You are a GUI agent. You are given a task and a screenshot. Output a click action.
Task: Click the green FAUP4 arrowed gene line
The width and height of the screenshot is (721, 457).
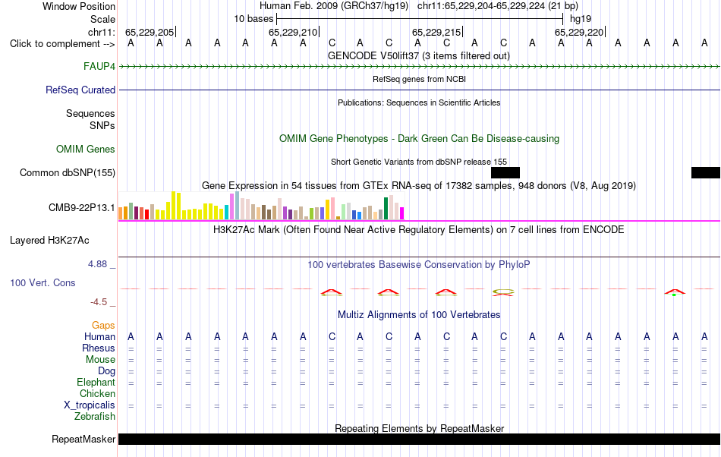(x=420, y=67)
